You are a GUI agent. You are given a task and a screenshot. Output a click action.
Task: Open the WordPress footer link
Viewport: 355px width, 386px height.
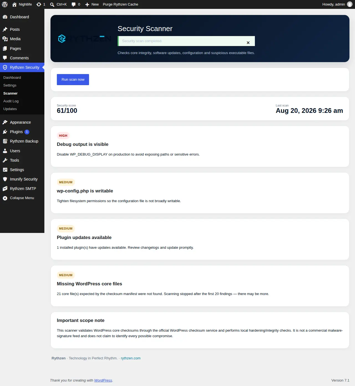click(x=103, y=380)
